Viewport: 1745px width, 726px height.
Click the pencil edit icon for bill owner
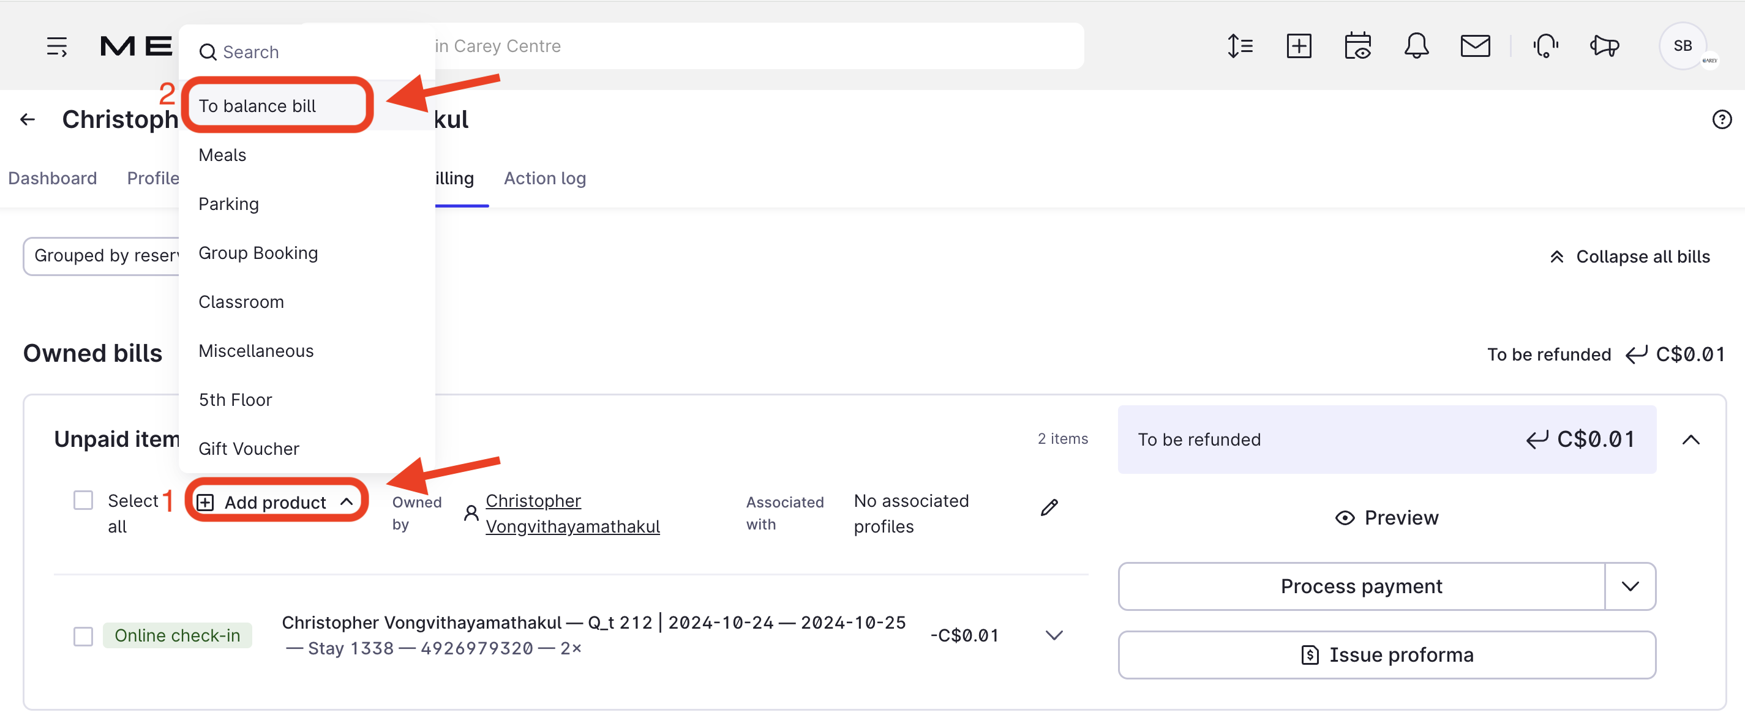tap(1049, 507)
